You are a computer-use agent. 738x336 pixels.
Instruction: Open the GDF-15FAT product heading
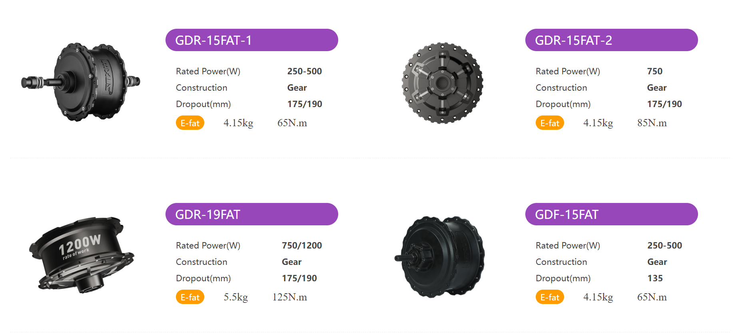pyautogui.click(x=611, y=214)
